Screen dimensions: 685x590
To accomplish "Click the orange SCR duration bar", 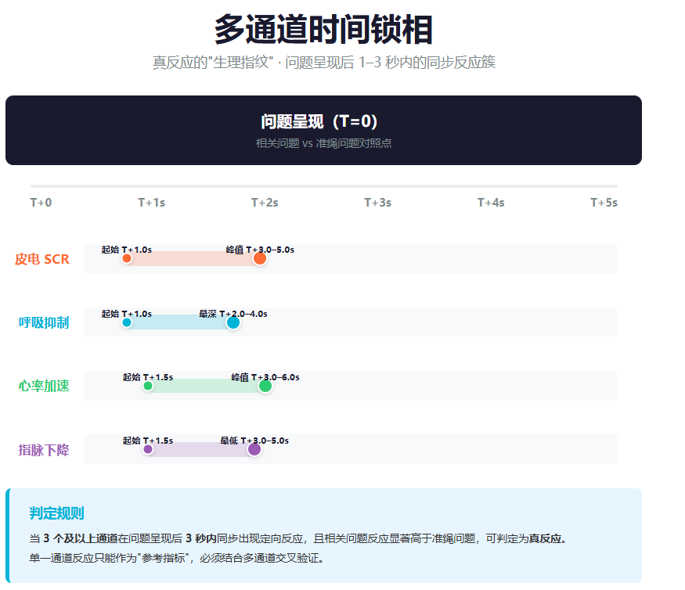I will [193, 258].
